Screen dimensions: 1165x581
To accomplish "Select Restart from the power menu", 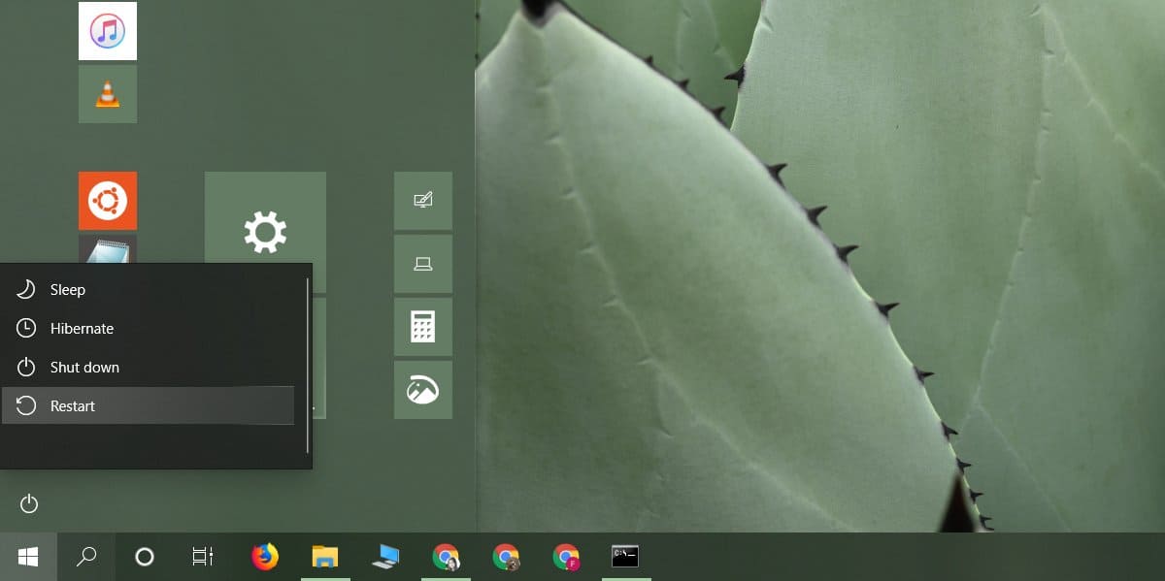I will point(146,405).
